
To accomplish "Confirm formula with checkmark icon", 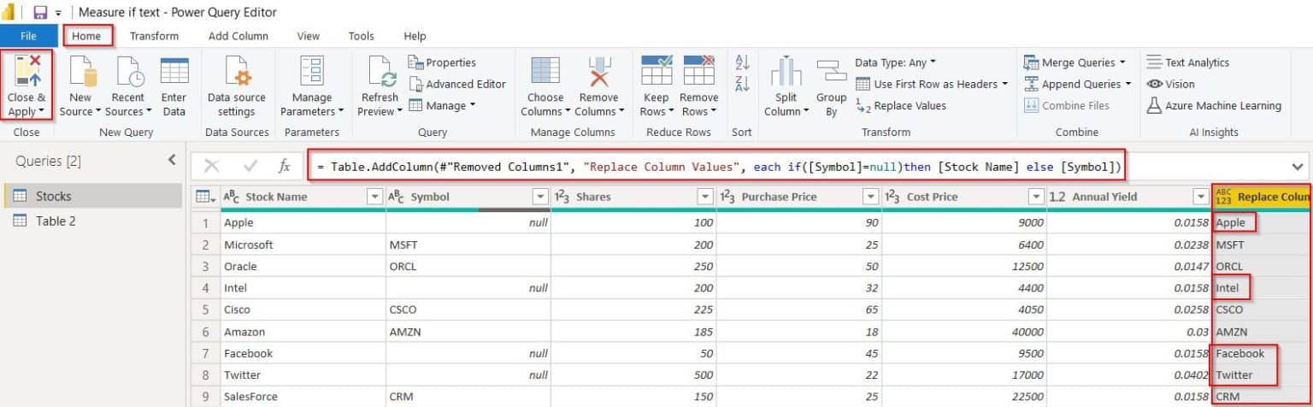I will coord(250,166).
